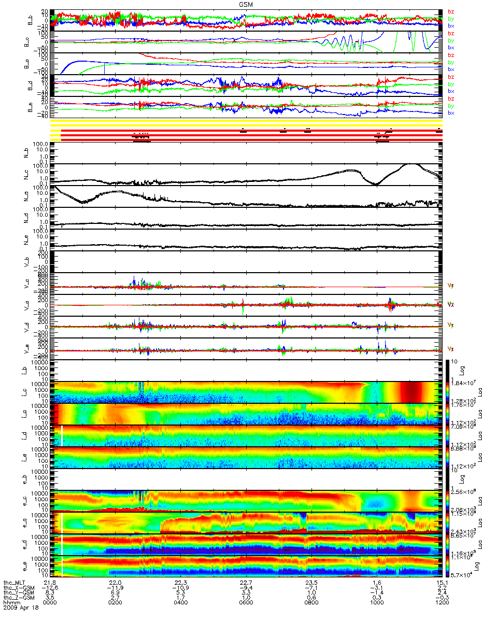Click the 1.84x10^7 colorbar maximum value
The image size is (482, 622).
point(463,383)
